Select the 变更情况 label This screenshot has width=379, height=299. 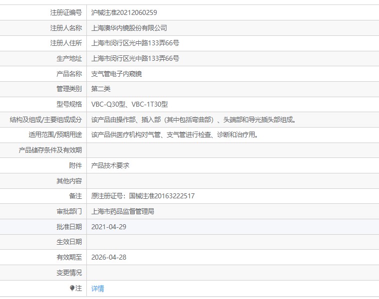click(x=69, y=273)
